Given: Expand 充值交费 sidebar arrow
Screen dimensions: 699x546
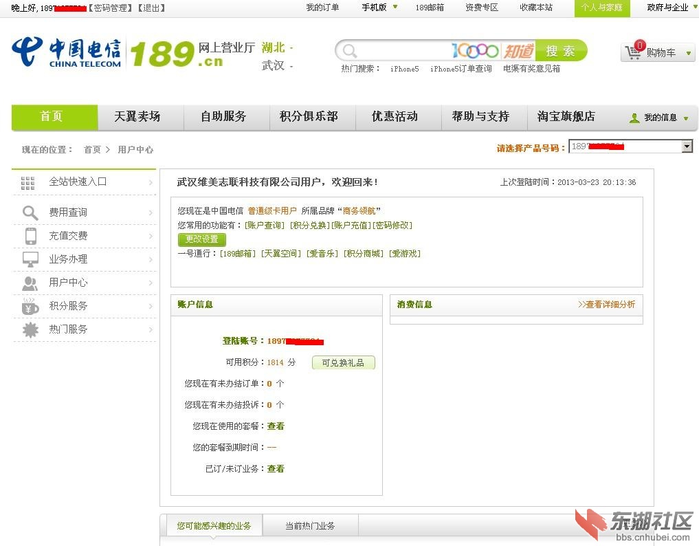Looking at the screenshot, I should click(x=151, y=236).
